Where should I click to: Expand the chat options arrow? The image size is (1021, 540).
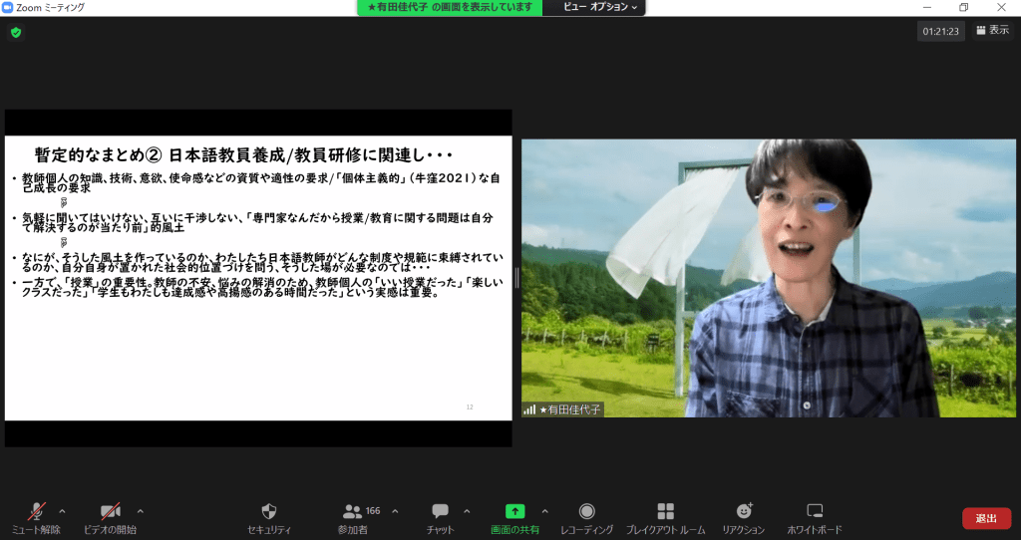[466, 510]
